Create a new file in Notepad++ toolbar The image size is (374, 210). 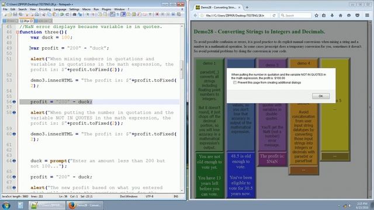pyautogui.click(x=5, y=15)
